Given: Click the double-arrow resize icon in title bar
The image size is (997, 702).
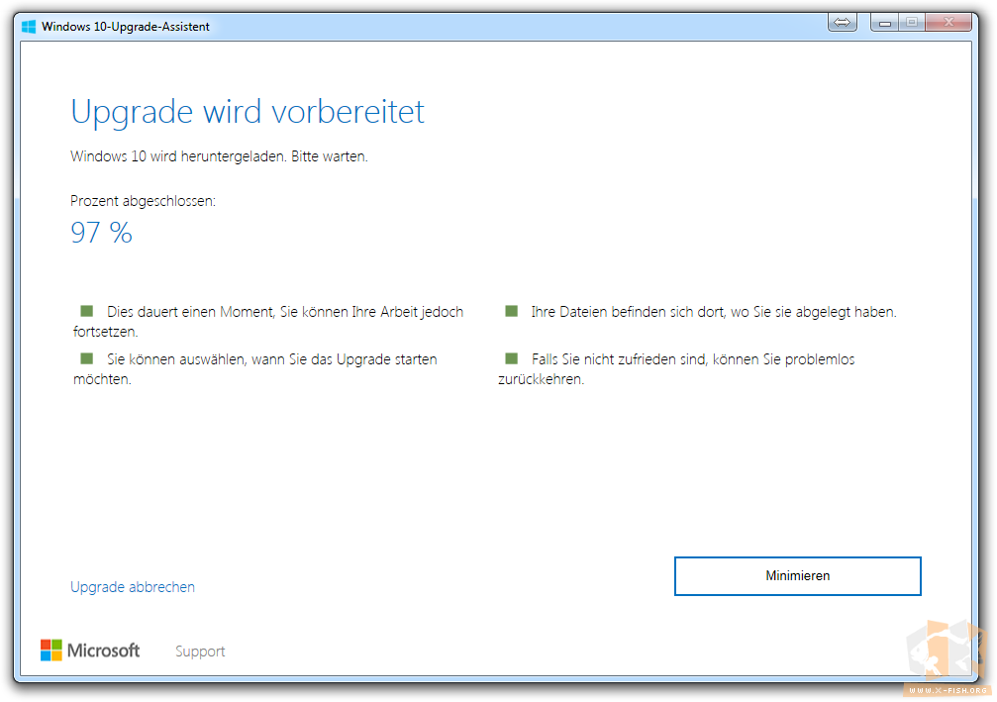Looking at the screenshot, I should pyautogui.click(x=842, y=22).
